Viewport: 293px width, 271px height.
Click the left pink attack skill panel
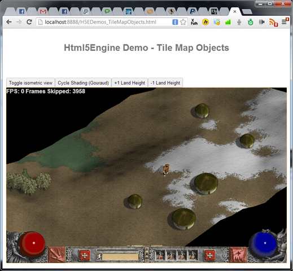tap(56, 255)
